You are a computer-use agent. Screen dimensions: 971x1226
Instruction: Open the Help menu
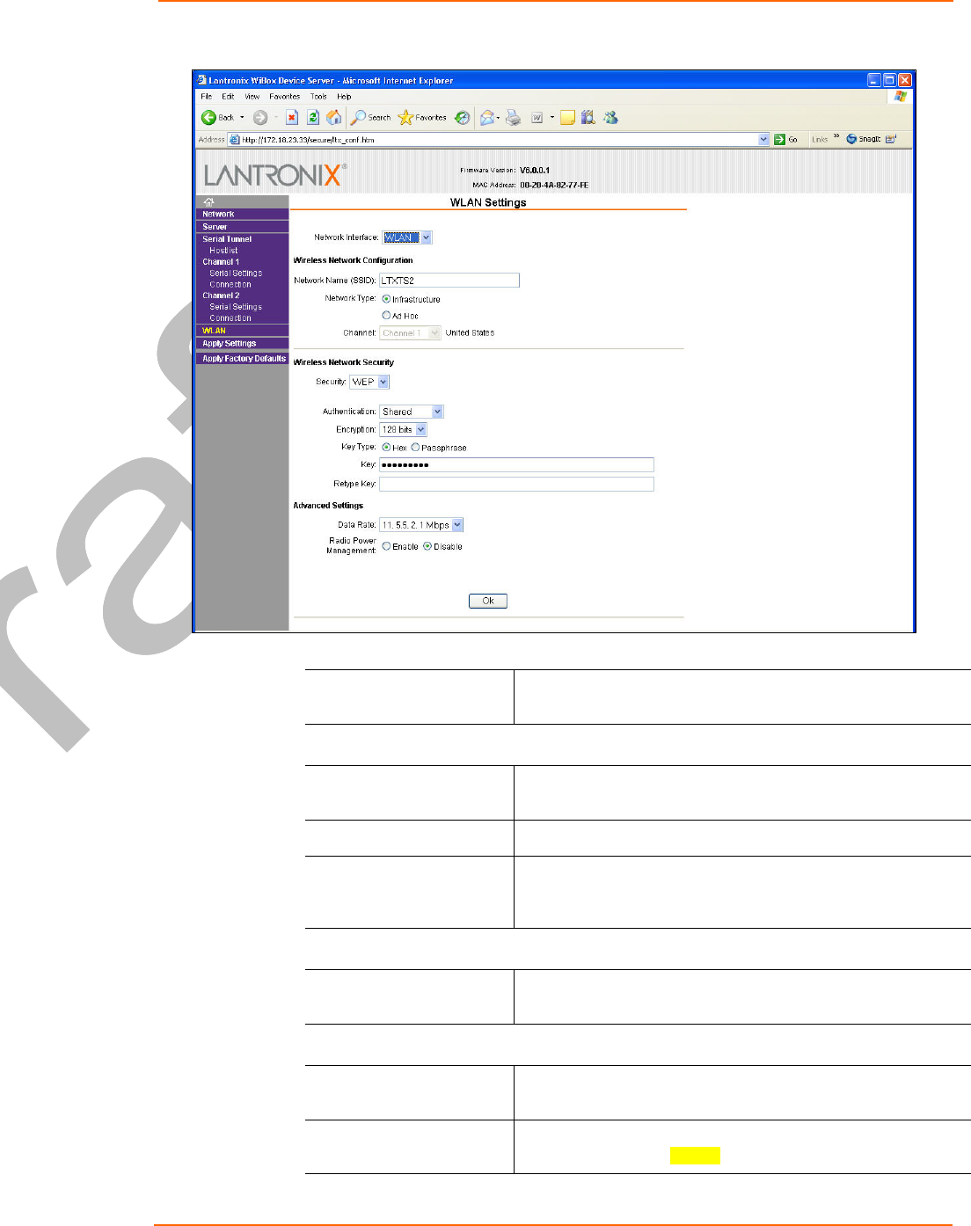click(x=344, y=97)
